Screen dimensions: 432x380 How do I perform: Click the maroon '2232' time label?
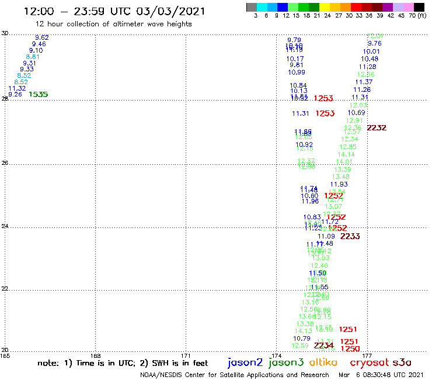coord(377,128)
